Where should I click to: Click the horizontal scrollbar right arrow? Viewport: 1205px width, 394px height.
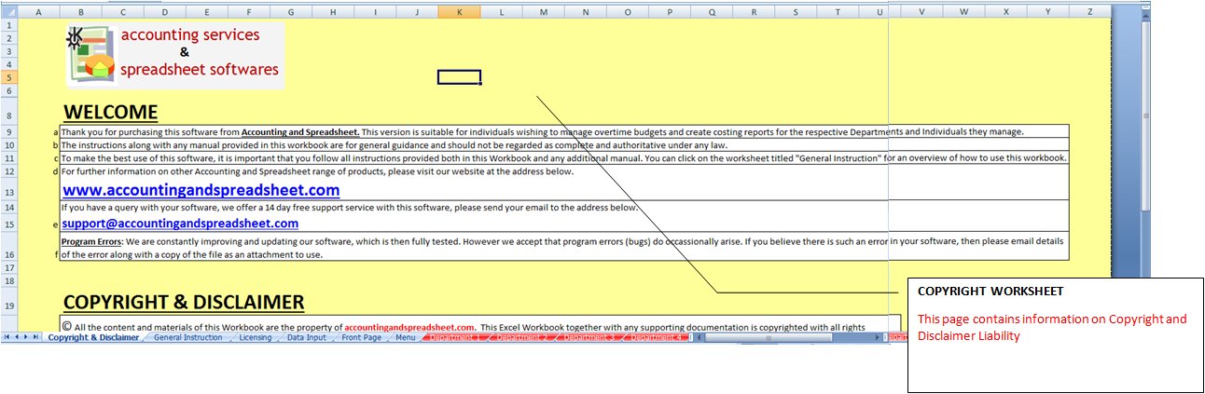(879, 337)
